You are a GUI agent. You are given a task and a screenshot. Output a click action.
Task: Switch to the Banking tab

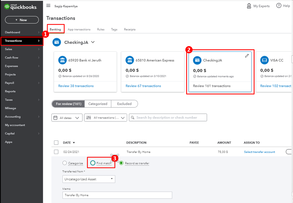click(x=55, y=29)
